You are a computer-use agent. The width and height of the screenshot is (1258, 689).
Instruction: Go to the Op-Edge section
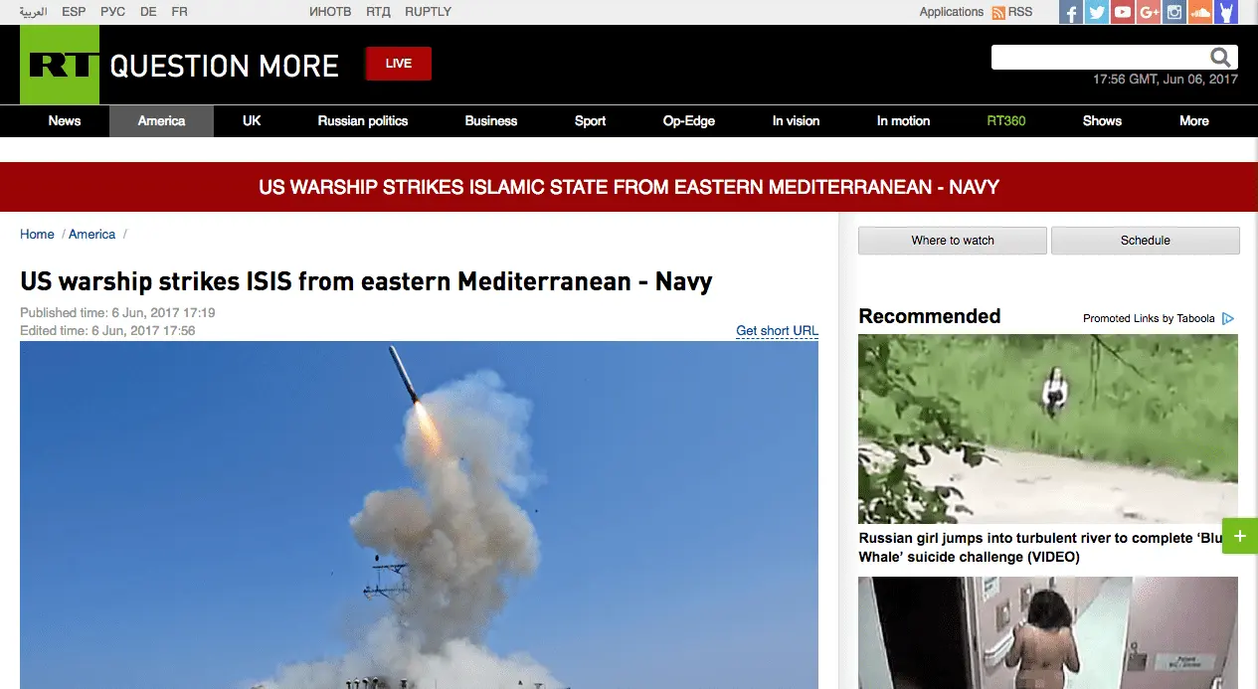tap(689, 120)
